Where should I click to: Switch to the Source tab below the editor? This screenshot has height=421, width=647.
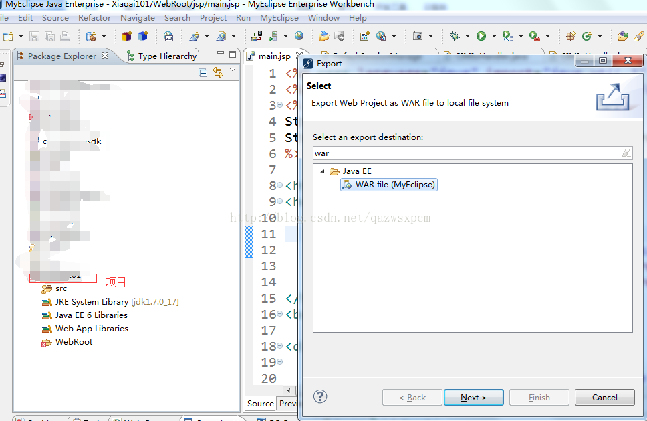coord(261,403)
